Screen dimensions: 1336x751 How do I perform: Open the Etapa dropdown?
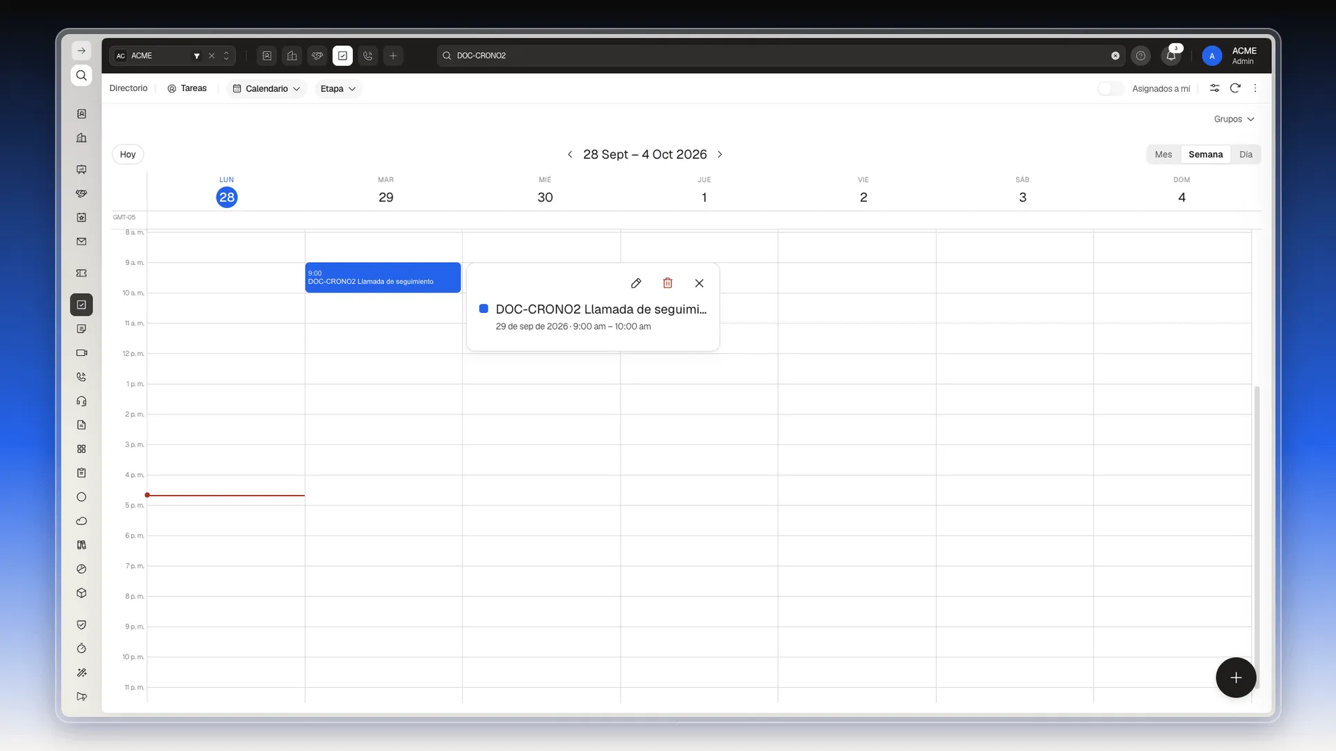tap(338, 88)
